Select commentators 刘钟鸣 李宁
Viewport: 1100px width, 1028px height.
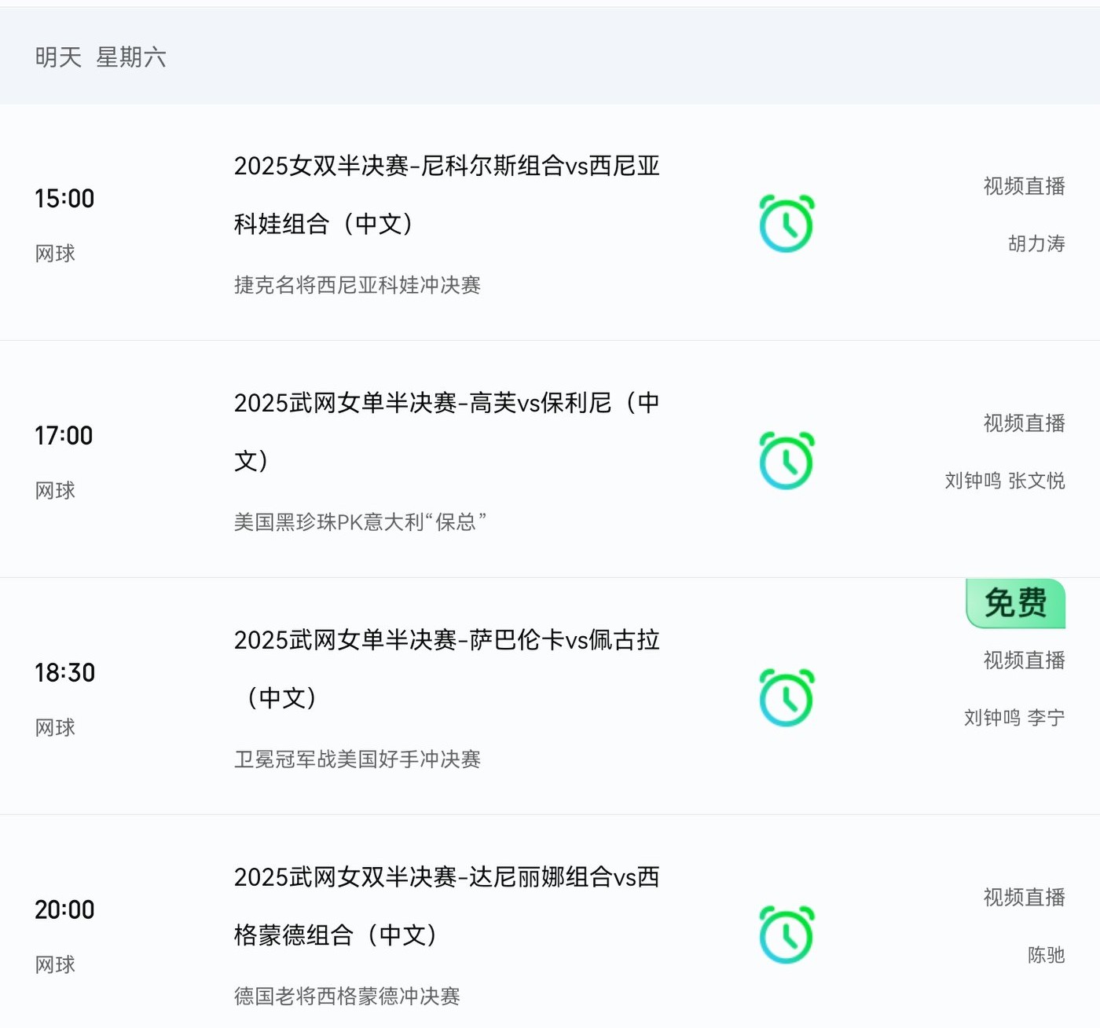coord(1014,718)
